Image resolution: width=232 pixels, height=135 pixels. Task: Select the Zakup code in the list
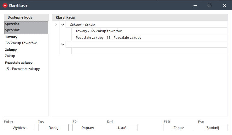pos(10,56)
